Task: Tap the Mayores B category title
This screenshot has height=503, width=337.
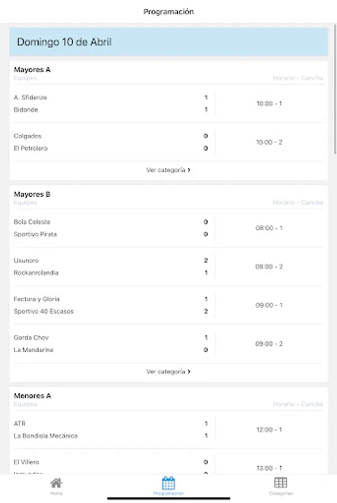Action: 32,194
